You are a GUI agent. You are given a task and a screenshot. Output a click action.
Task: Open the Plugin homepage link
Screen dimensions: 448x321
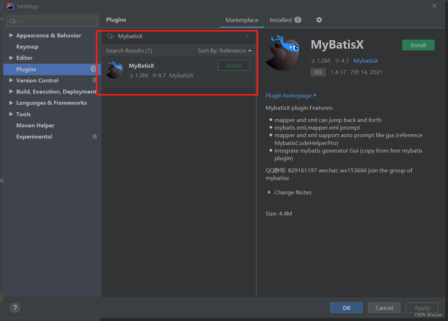click(x=290, y=95)
